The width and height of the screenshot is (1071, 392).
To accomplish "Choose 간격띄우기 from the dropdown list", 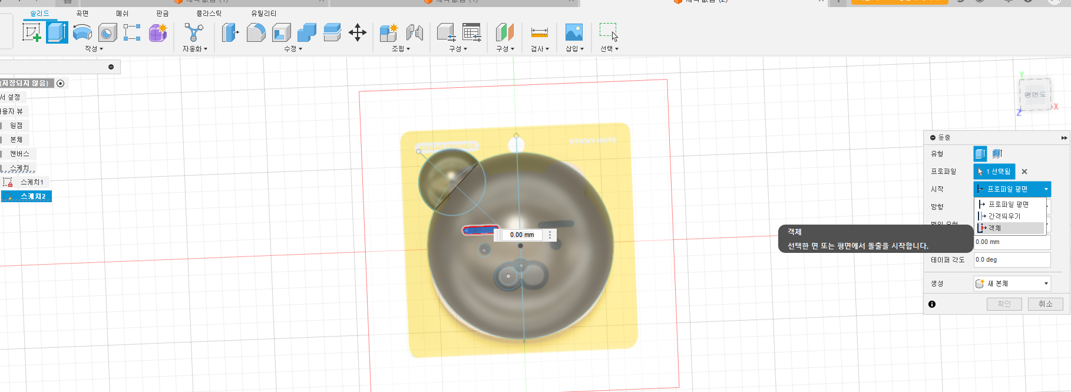I will point(1010,216).
